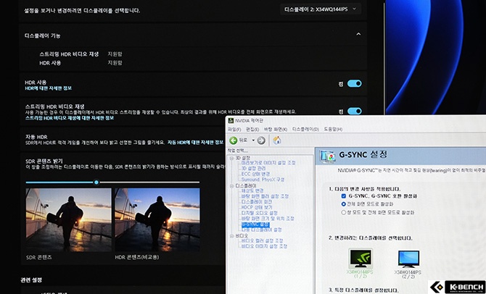486x294 pixels.
Task: Select 전체 화면 모드로 활성화 radio button
Action: [x=343, y=204]
